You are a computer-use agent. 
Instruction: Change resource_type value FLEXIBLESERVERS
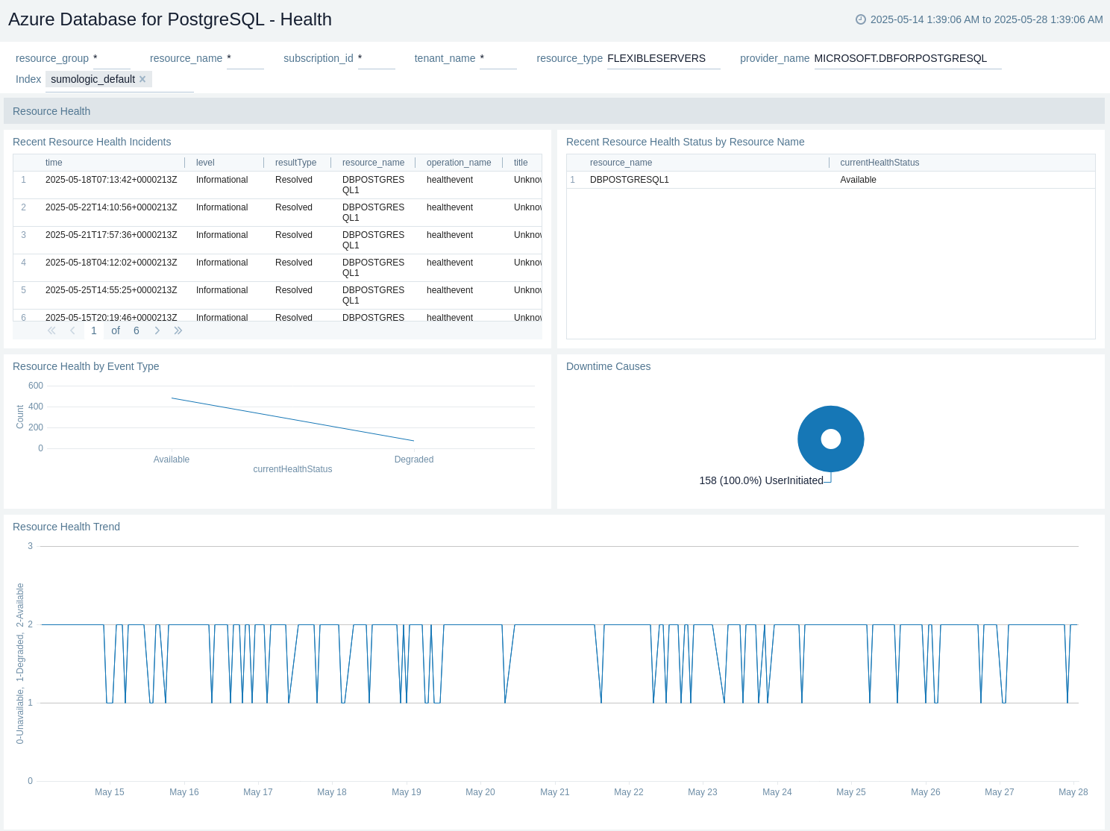click(x=664, y=58)
